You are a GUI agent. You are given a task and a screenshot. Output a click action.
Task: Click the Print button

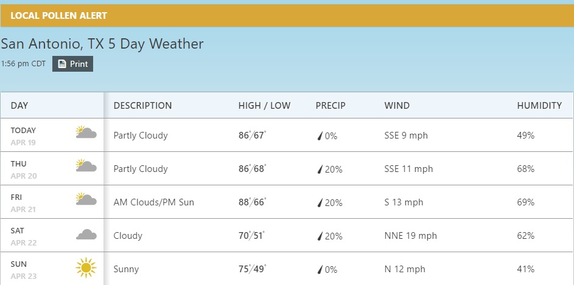(x=72, y=64)
